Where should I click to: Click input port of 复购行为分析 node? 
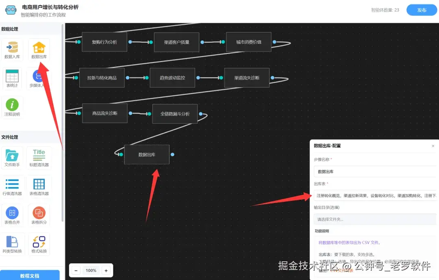[x=79, y=42]
